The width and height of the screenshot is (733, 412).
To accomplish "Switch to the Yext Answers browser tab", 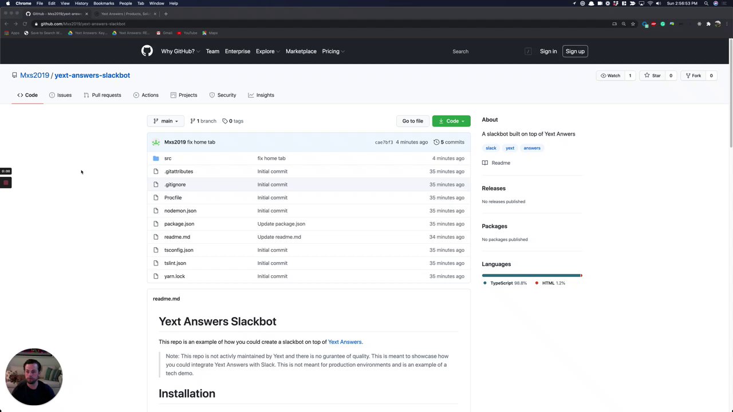I will click(126, 14).
